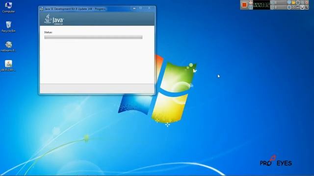Open the Computer desktop icon
This screenshot has width=314, height=176.
pyautogui.click(x=8, y=7)
